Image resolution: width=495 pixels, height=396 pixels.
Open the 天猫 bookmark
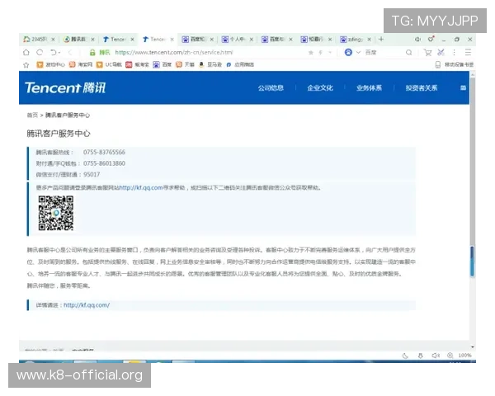185,64
